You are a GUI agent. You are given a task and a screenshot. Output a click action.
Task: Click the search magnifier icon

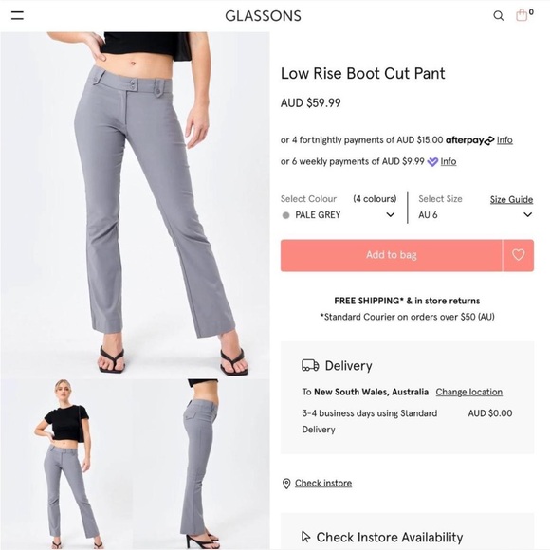(499, 16)
